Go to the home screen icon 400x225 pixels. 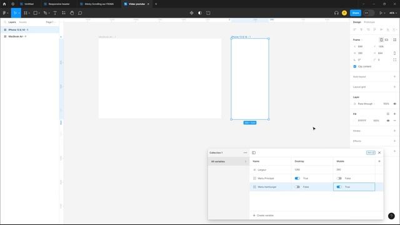(4, 4)
